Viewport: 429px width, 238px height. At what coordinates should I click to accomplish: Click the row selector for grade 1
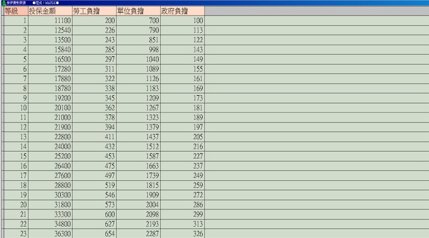2,21
